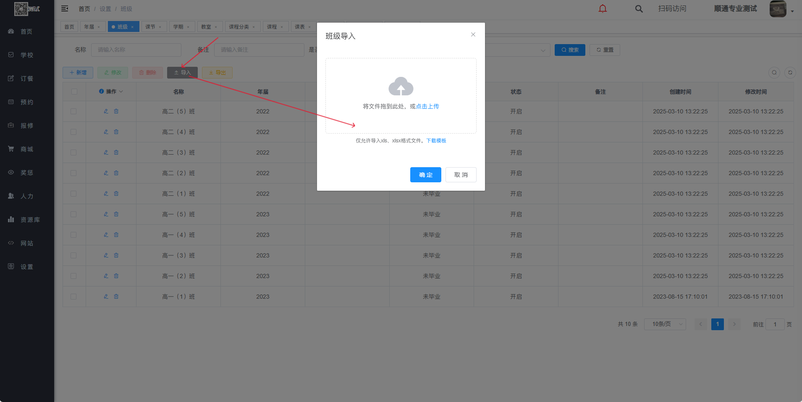Open 首页 in the sidebar
This screenshot has width=802, height=402.
(x=27, y=32)
